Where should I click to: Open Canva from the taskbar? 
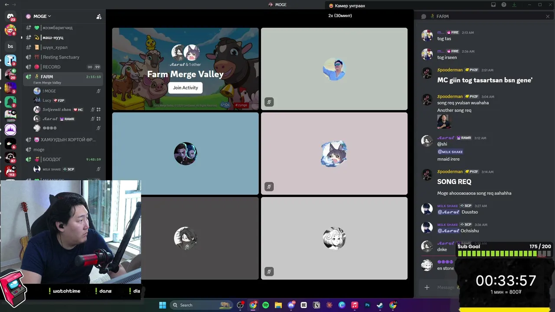click(x=342, y=305)
